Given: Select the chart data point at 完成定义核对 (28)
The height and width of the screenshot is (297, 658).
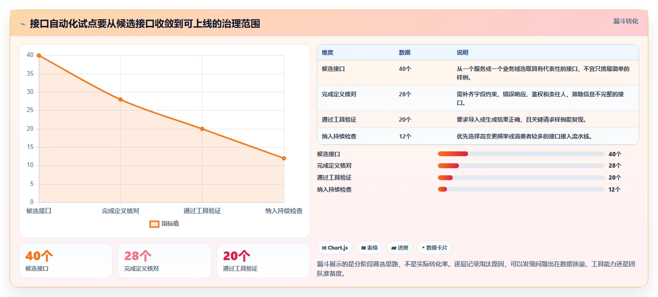Looking at the screenshot, I should [x=120, y=100].
